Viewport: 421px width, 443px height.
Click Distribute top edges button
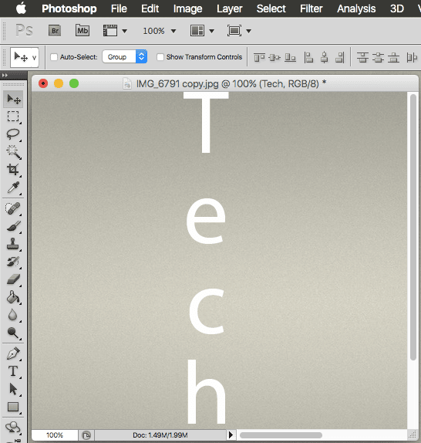pos(362,57)
